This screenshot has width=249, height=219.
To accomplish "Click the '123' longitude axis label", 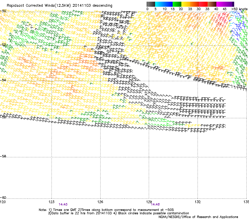I will pos(51,202).
